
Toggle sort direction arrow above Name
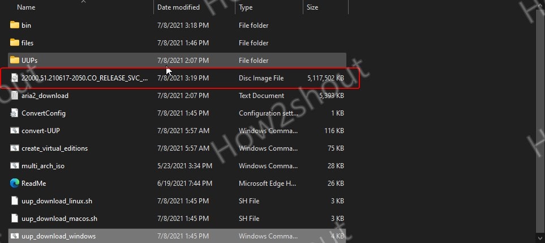84,2
